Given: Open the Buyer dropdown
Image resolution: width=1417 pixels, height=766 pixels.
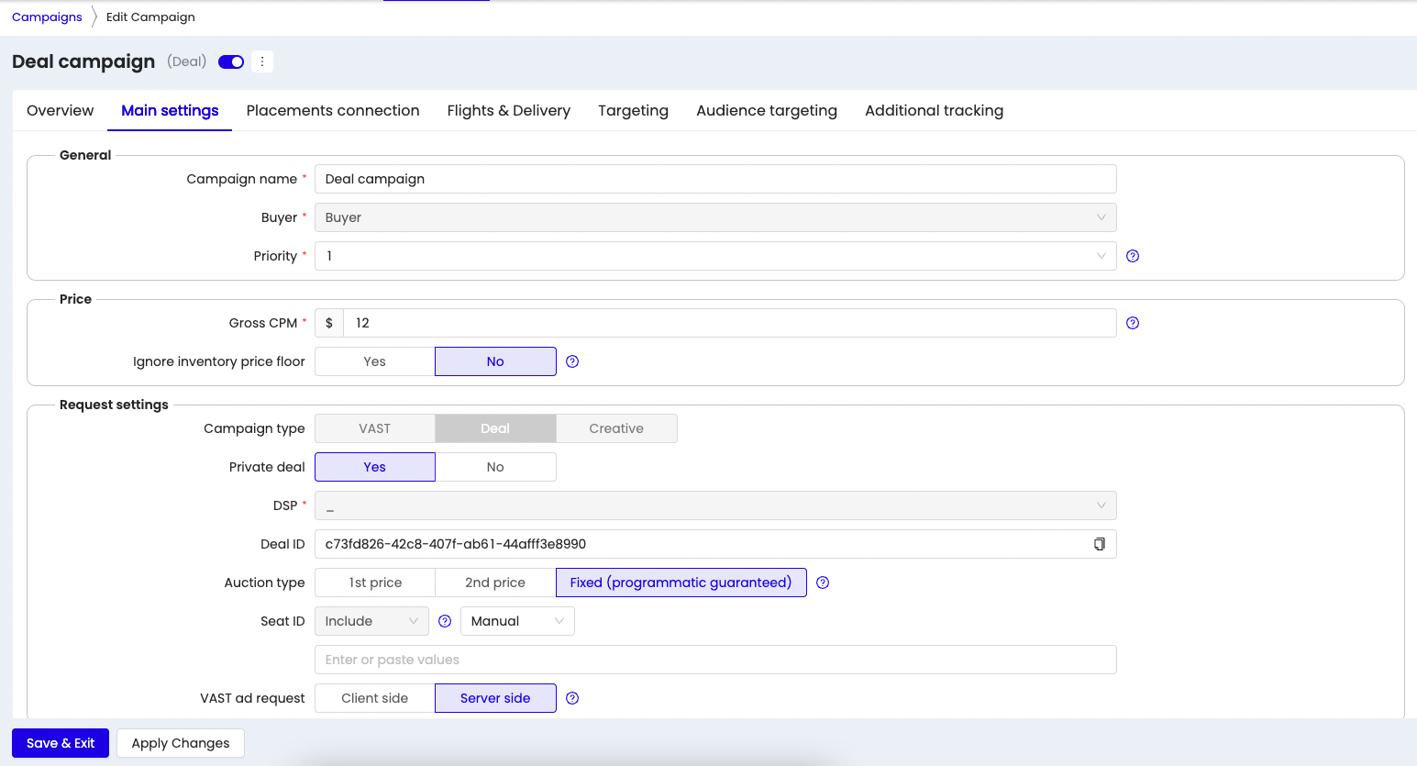Looking at the screenshot, I should tap(715, 217).
